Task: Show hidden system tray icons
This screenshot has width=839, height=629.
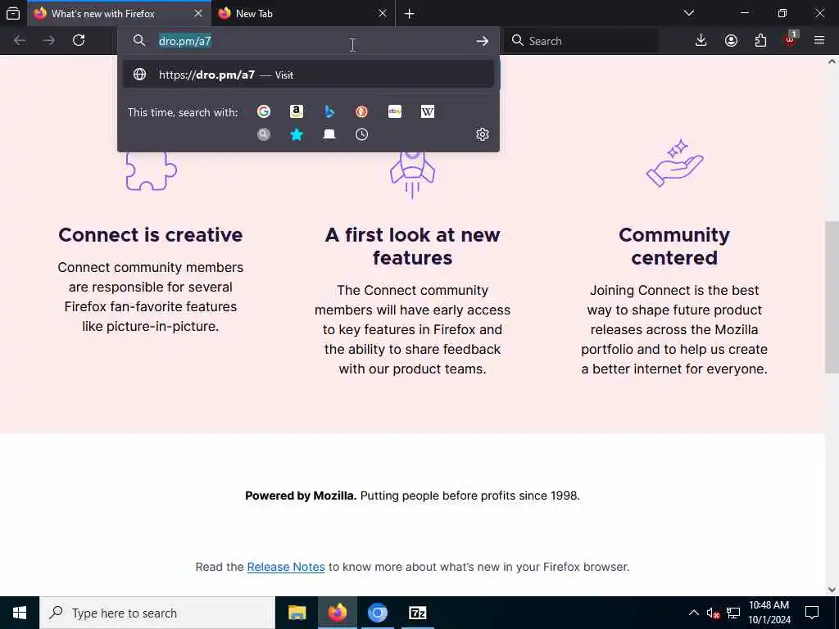Action: (x=693, y=613)
